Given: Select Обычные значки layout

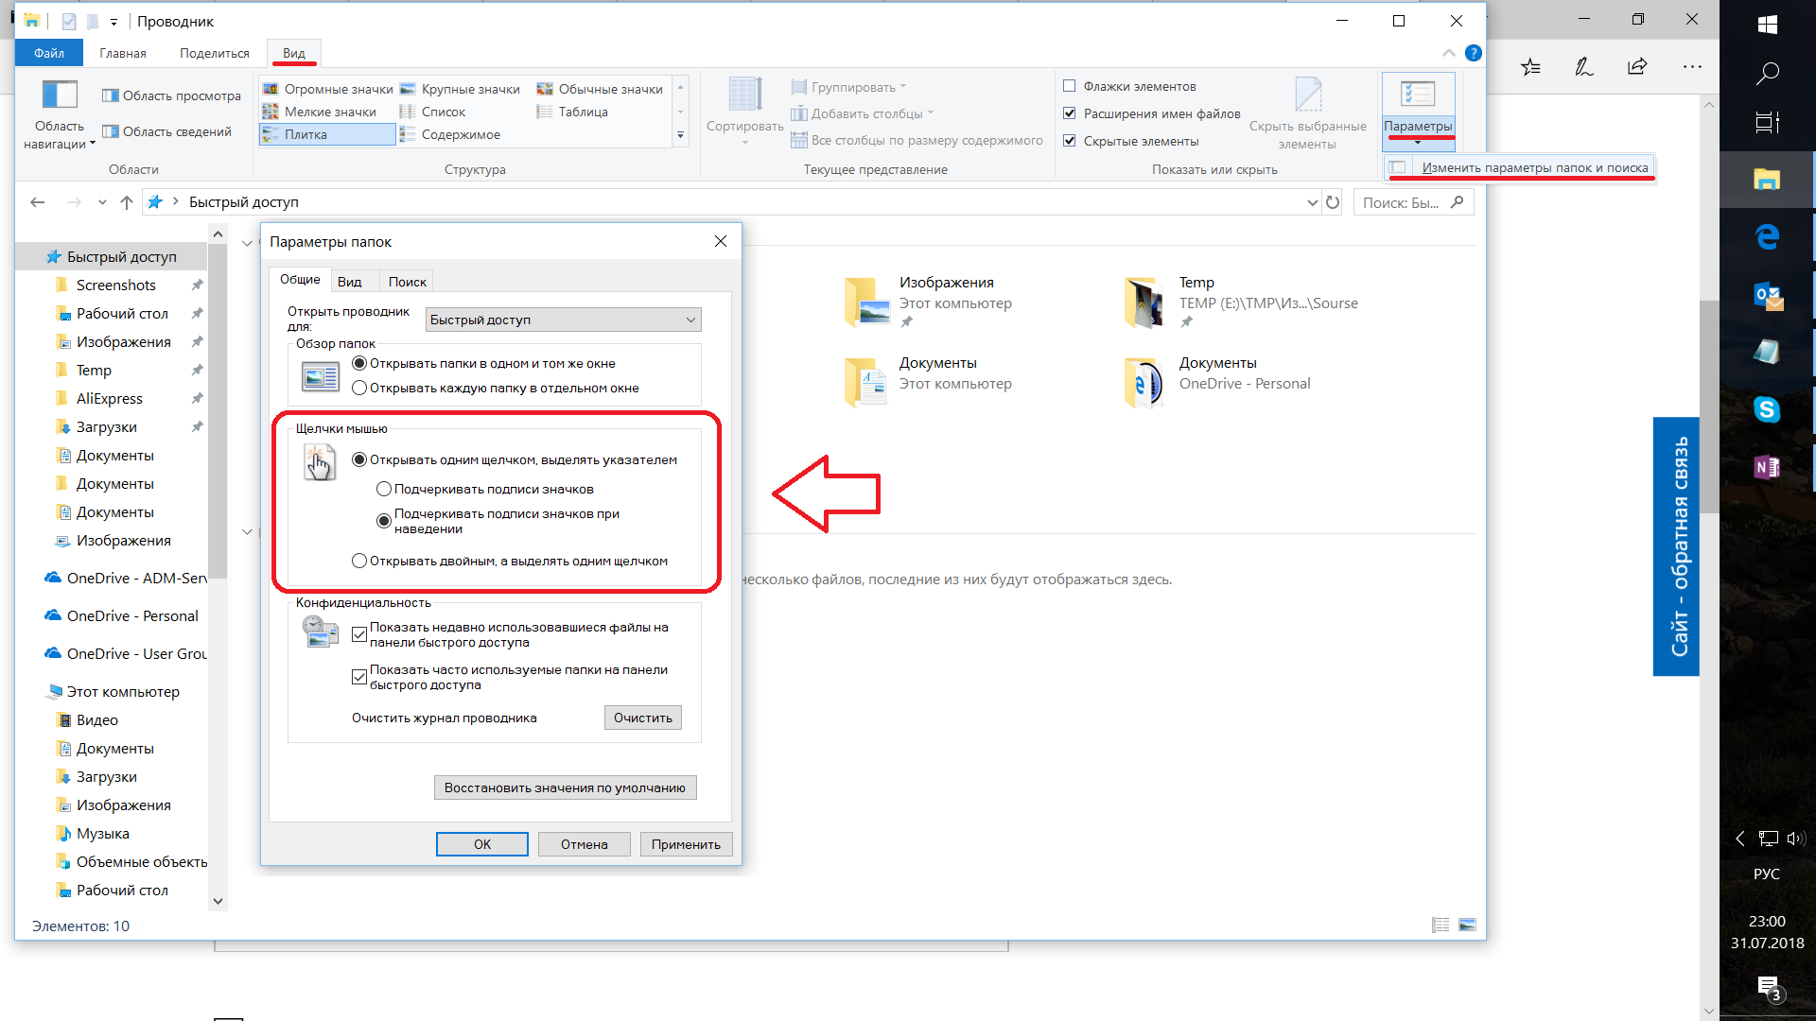Looking at the screenshot, I should click(x=600, y=89).
